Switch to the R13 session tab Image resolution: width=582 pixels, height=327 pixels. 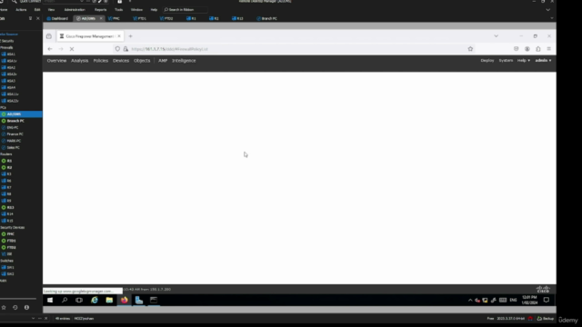[x=237, y=18]
